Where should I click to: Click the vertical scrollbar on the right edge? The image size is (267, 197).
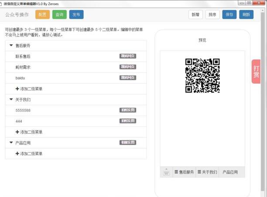point(263,101)
